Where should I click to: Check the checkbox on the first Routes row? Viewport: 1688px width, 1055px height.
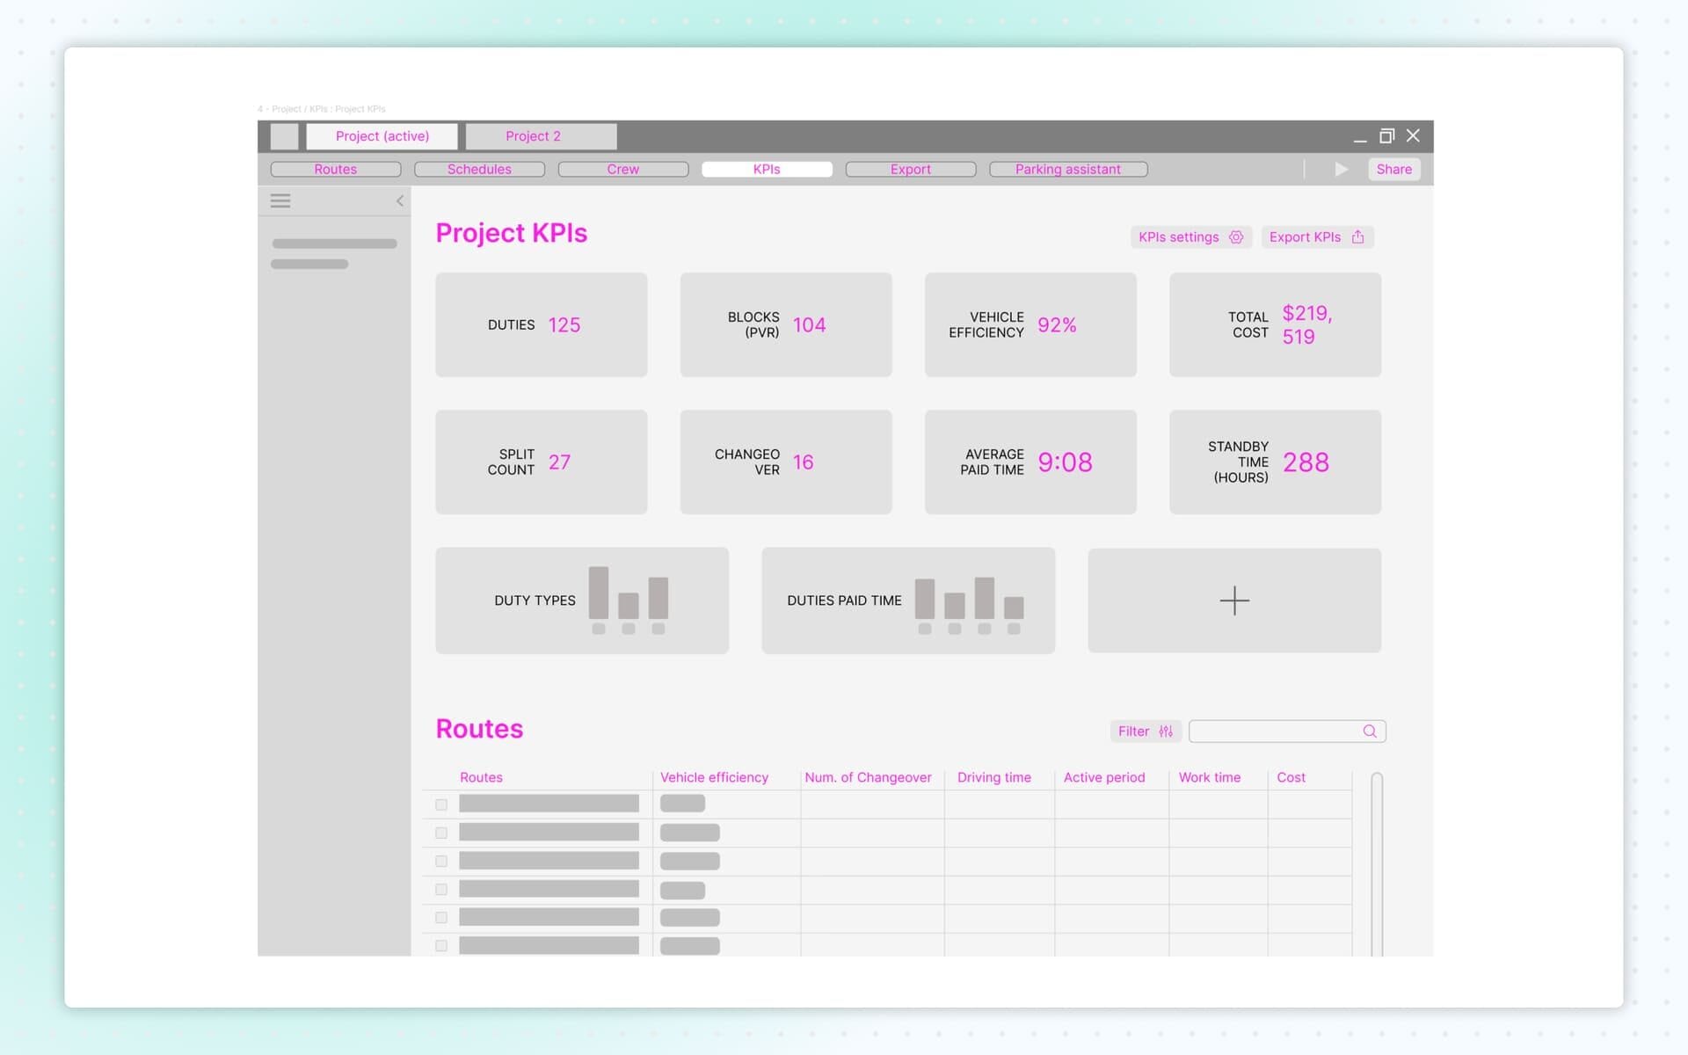(440, 804)
